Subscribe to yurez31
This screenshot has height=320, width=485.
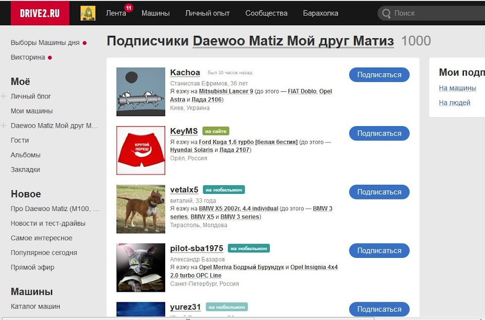click(379, 309)
